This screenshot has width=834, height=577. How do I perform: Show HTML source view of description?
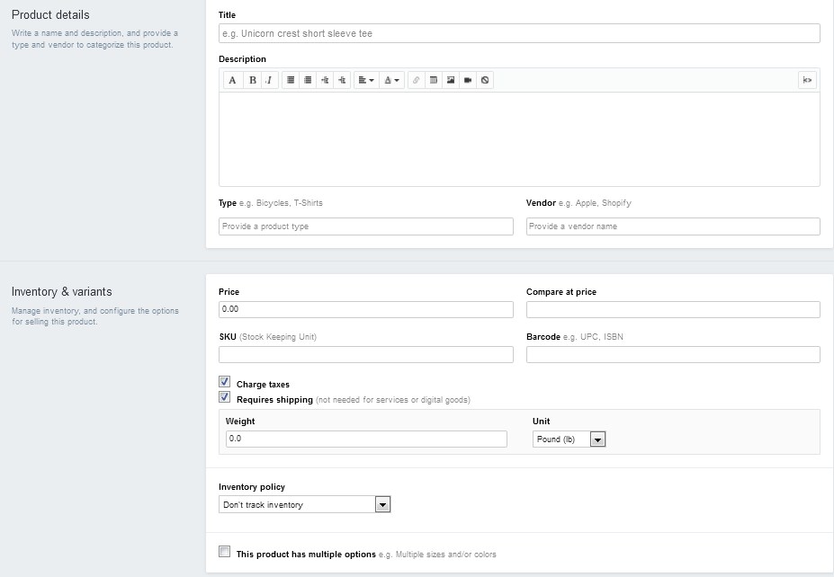coord(807,80)
